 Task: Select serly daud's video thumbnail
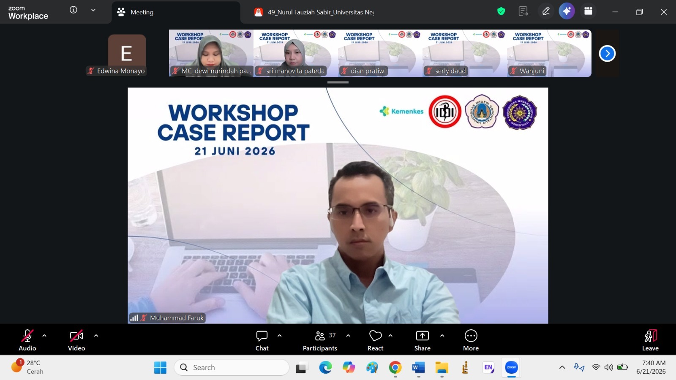465,53
